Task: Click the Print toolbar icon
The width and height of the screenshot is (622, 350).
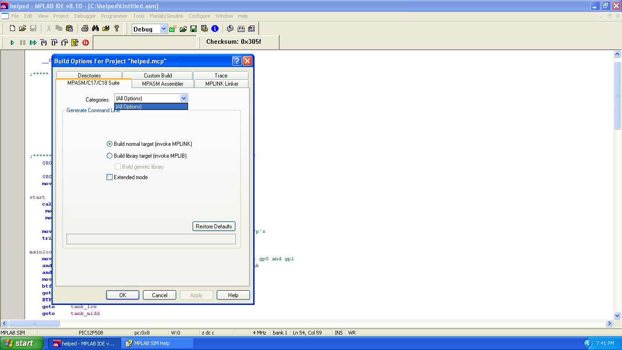Action: coord(85,28)
